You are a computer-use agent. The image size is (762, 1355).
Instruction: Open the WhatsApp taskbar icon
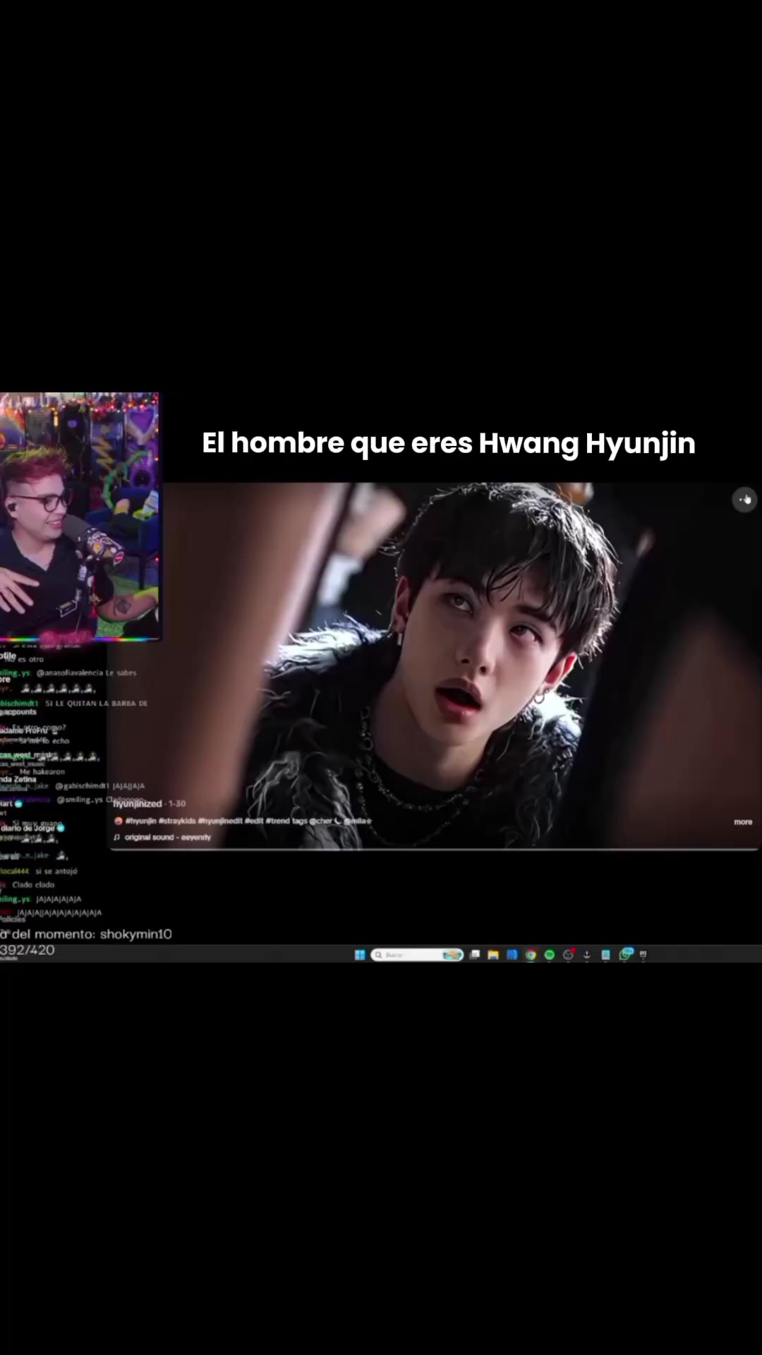(x=625, y=955)
